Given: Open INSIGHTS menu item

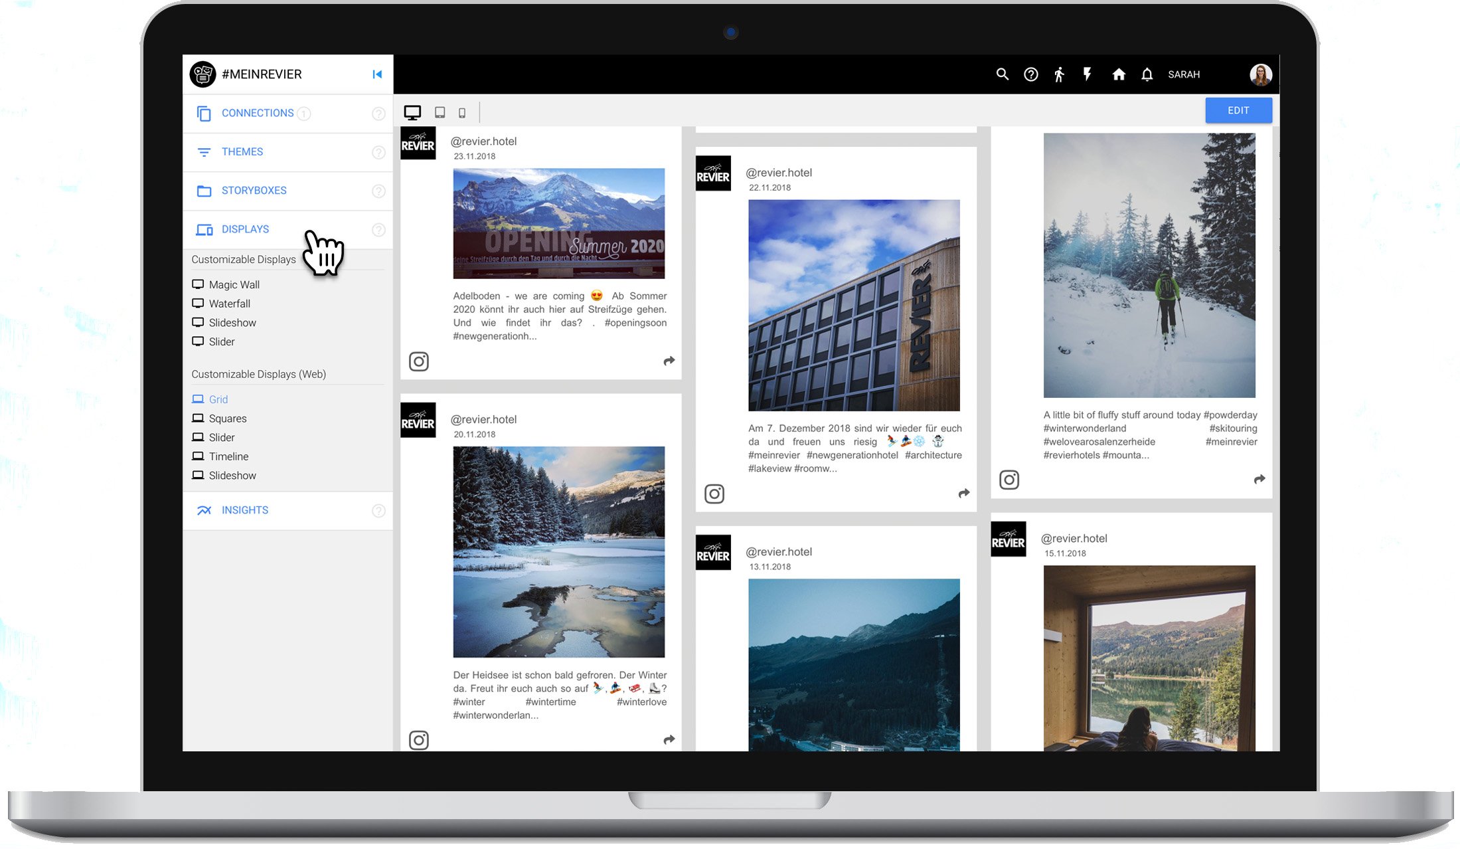Looking at the screenshot, I should coord(287,510).
